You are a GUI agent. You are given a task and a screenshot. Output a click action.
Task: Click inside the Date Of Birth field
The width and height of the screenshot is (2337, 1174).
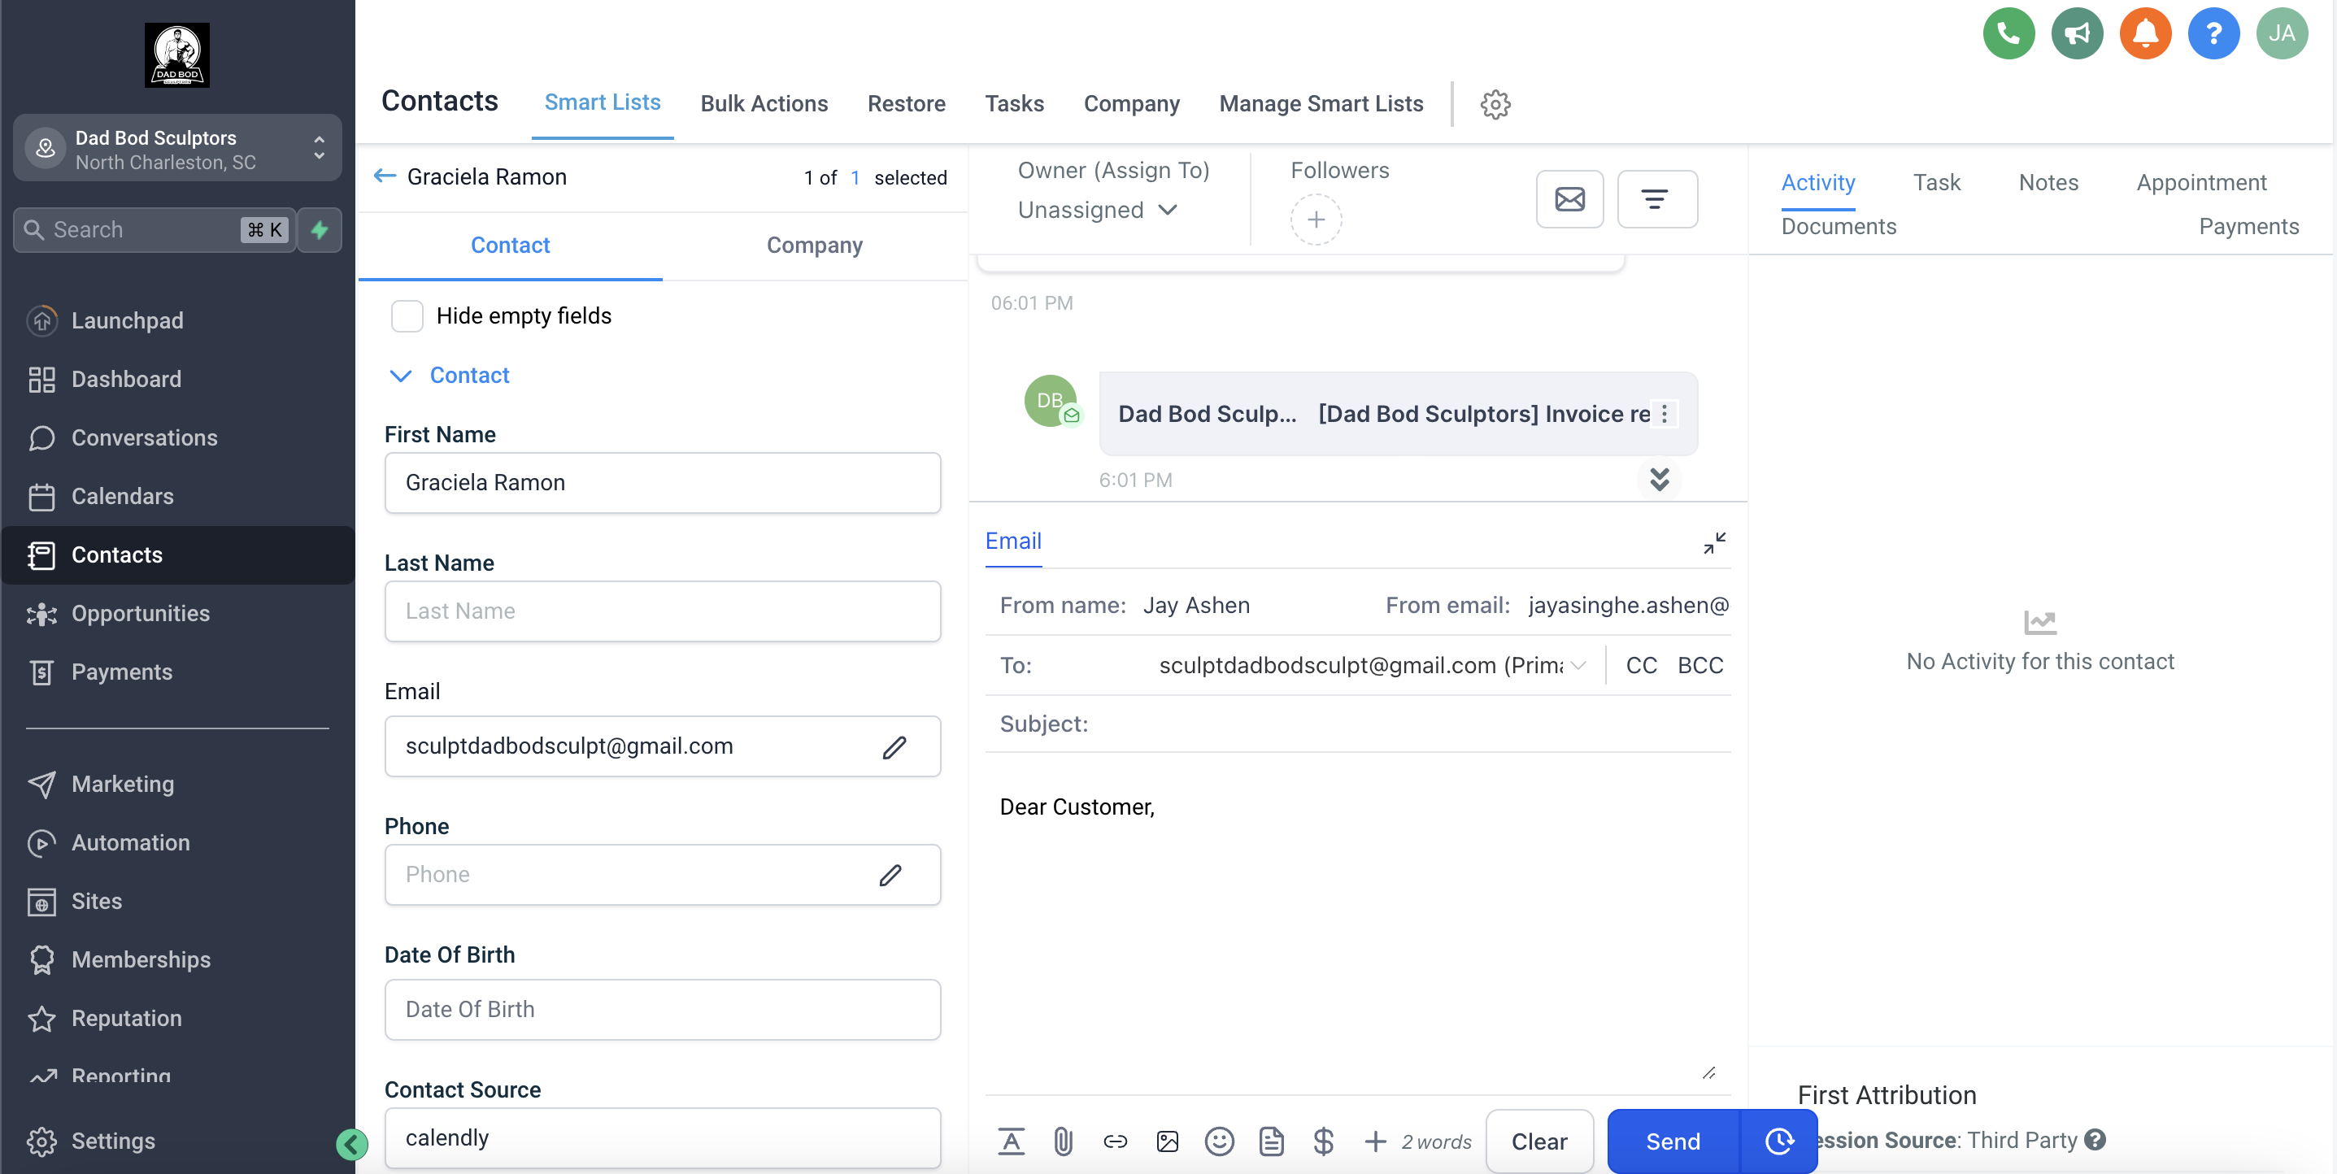point(661,1009)
